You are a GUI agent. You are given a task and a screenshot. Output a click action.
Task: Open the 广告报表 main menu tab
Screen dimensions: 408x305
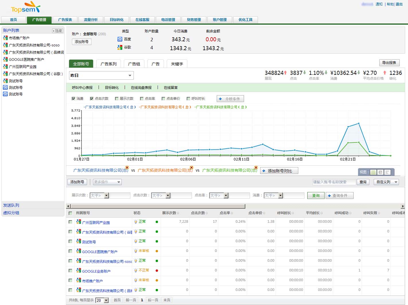click(65, 20)
